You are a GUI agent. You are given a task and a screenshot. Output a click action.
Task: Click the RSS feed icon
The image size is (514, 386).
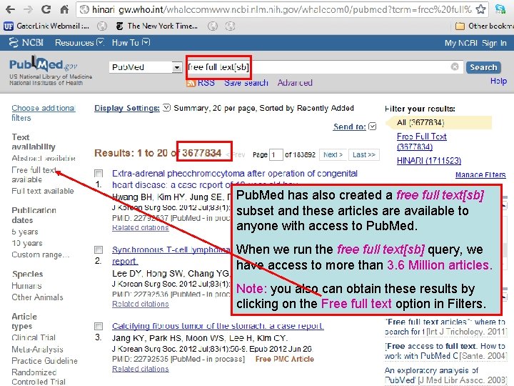(191, 83)
